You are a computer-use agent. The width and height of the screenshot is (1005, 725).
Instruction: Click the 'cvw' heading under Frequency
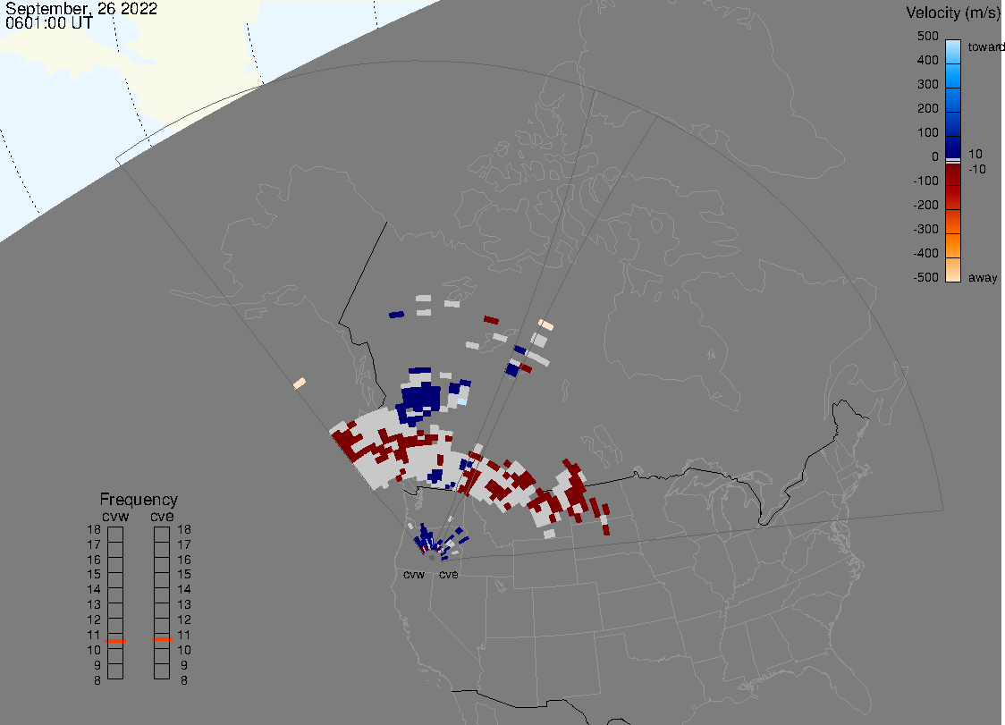coord(115,516)
